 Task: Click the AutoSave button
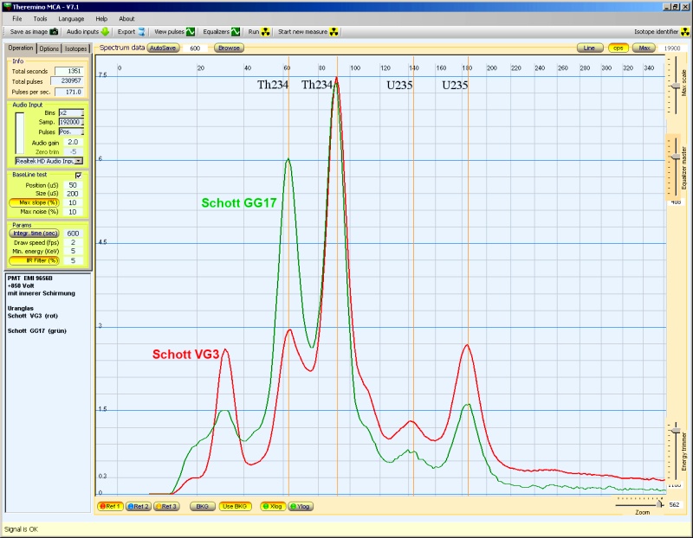click(x=161, y=48)
